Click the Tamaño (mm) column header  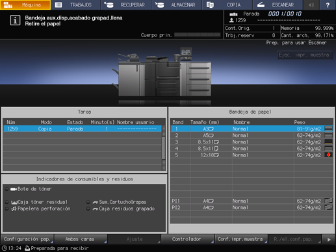pos(205,122)
